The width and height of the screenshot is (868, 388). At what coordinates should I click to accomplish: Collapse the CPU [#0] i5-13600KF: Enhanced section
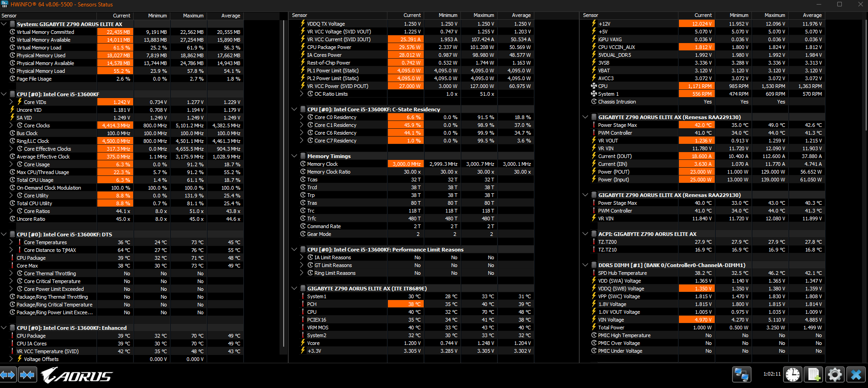coord(4,328)
